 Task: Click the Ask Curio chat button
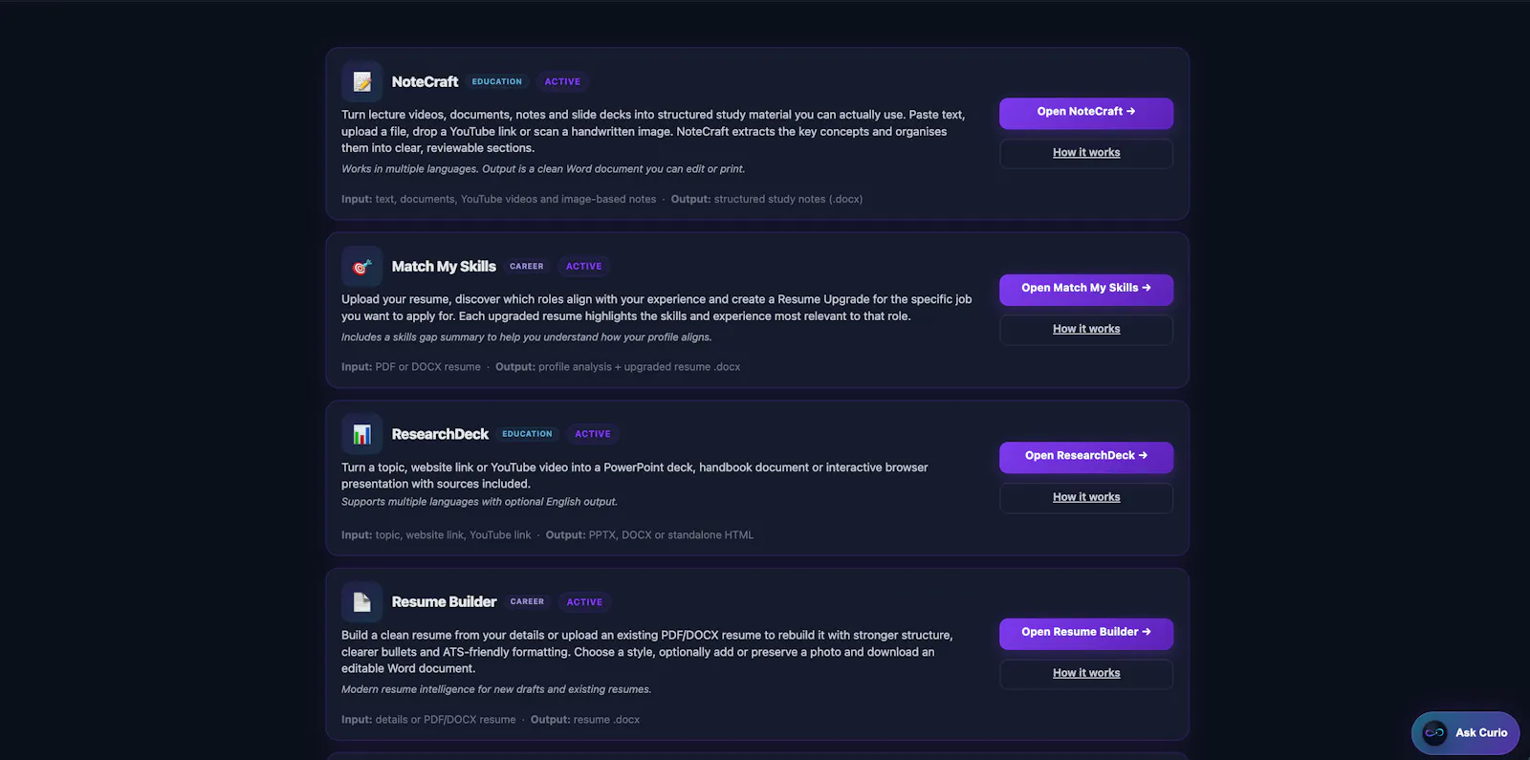point(1465,733)
